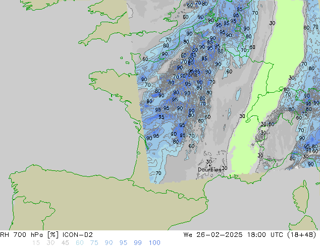The width and height of the screenshot is (320, 247).
Task: Select the legend value 45
Action: pos(65,243)
